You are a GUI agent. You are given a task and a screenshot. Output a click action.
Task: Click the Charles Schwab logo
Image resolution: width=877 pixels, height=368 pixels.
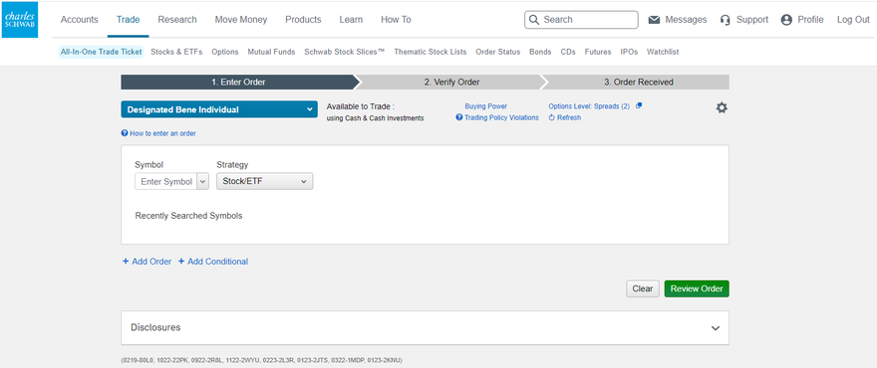tap(20, 20)
